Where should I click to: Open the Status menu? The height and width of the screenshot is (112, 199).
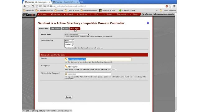[x=109, y=14]
